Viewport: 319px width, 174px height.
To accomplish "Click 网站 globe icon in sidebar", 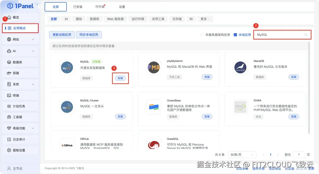I will coord(9,39).
